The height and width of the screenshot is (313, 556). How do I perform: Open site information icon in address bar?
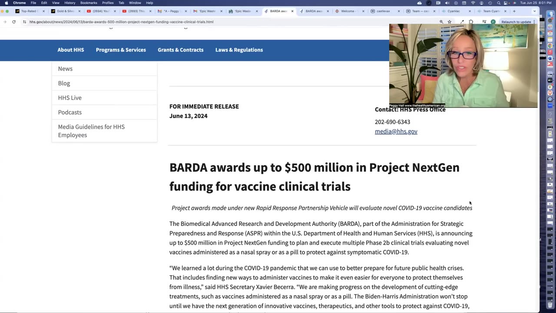coord(24,22)
